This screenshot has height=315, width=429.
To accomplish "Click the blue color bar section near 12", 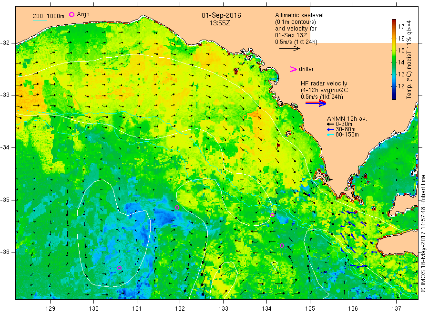I will point(394,86).
